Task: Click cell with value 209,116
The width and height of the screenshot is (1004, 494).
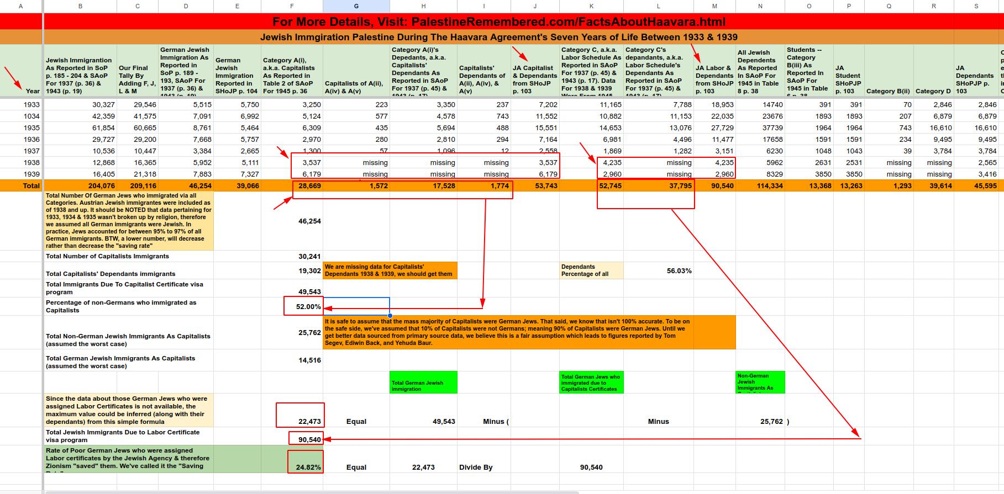Action: coord(138,185)
